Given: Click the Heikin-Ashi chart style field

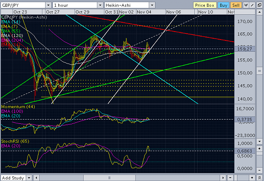Looking at the screenshot, I should click(x=127, y=5).
